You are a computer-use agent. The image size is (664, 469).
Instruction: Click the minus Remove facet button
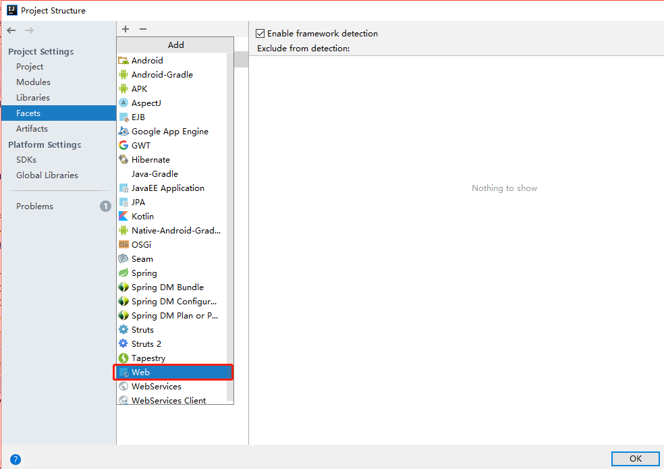tap(143, 29)
